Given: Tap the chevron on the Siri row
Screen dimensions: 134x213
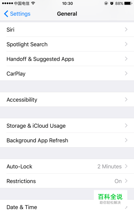Looking at the screenshot, I should click(x=126, y=29).
